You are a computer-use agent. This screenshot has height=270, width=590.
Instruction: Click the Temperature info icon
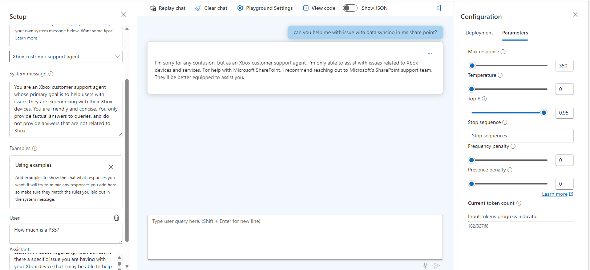click(500, 75)
